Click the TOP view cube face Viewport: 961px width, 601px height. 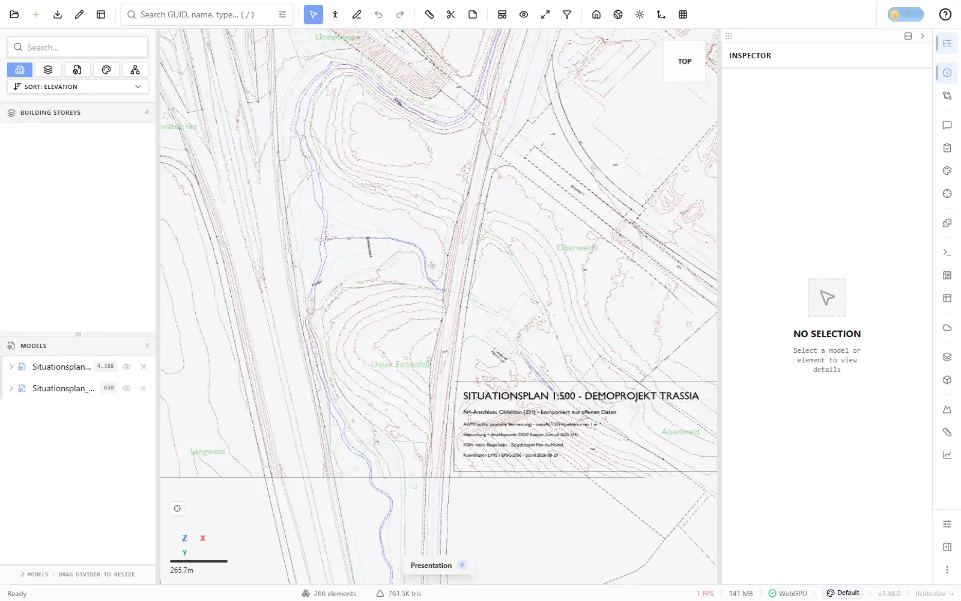[x=685, y=61]
